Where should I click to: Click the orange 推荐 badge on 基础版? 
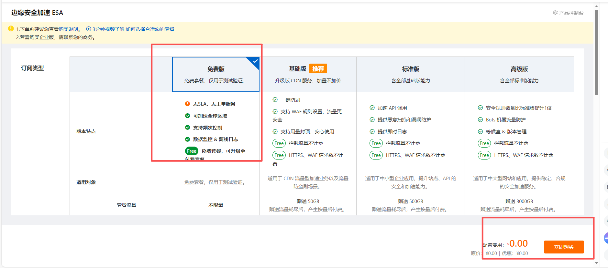318,69
